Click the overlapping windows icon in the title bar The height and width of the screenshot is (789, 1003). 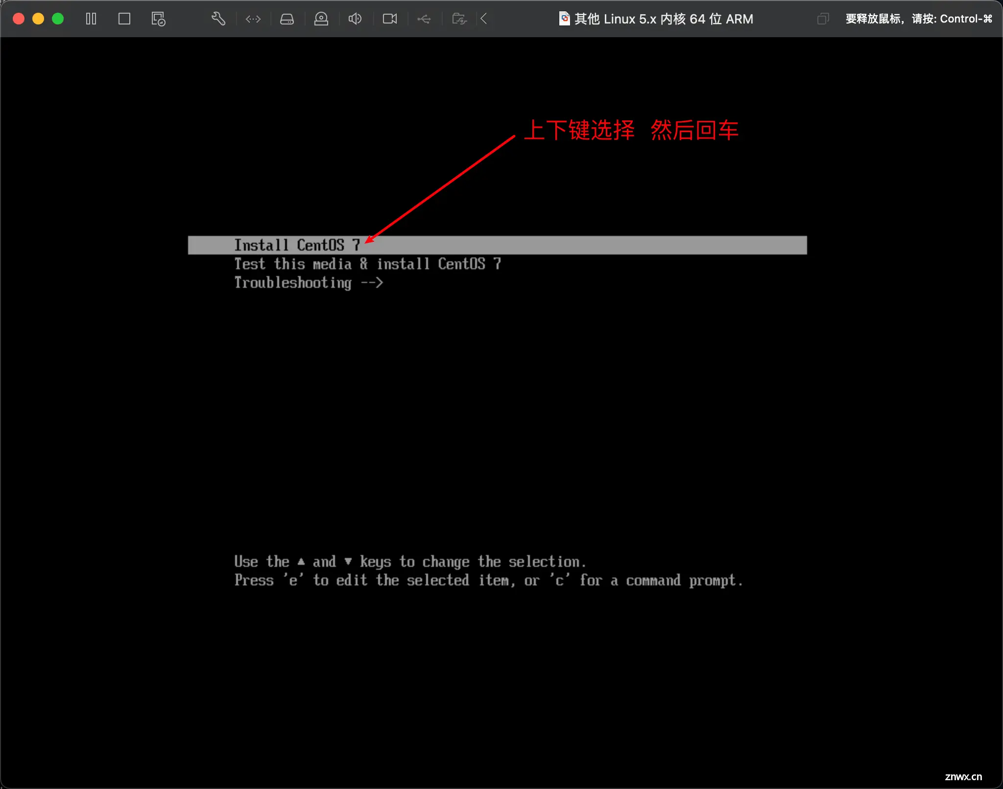tap(823, 19)
